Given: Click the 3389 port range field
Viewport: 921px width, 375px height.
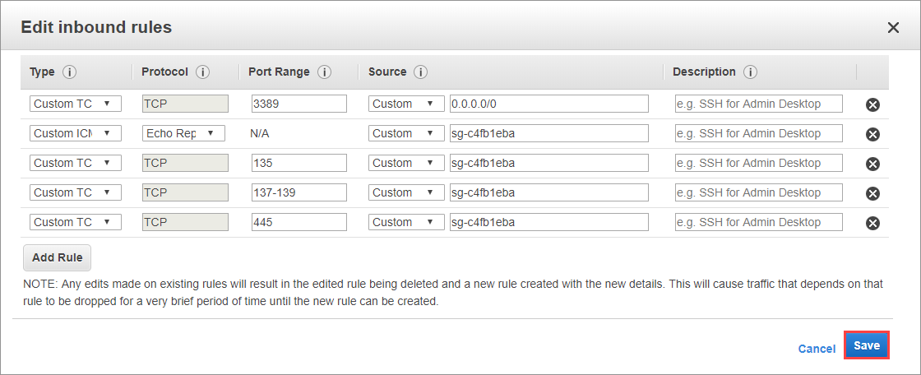Looking at the screenshot, I should pos(299,104).
